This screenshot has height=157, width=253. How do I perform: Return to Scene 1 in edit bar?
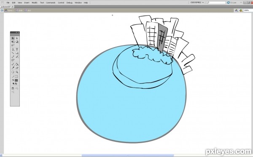point(9,11)
